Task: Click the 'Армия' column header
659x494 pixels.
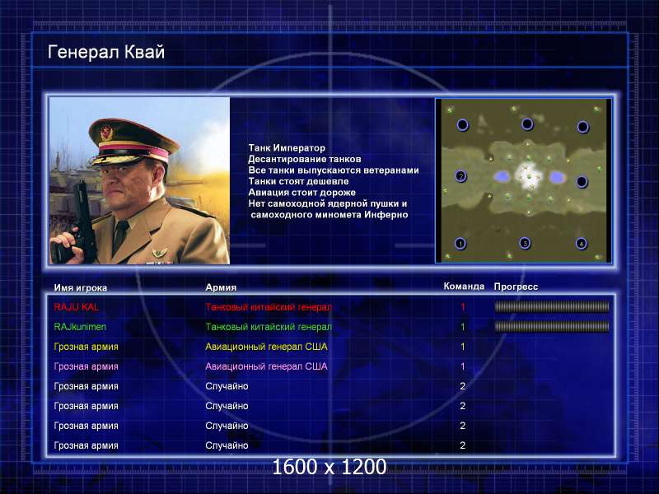Action: pos(221,287)
